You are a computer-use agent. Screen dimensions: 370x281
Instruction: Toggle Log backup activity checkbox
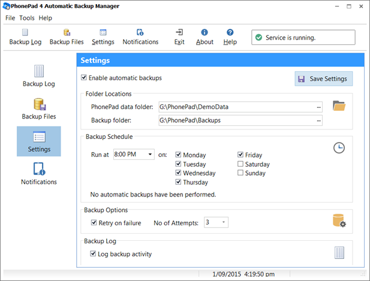point(93,253)
